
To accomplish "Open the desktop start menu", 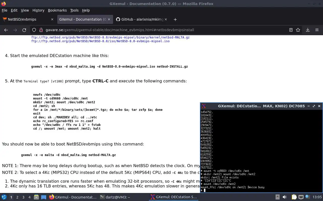I will coord(4,197).
